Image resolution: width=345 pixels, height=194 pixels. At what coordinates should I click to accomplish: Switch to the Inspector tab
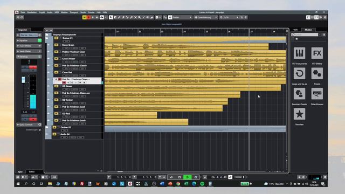point(23,30)
